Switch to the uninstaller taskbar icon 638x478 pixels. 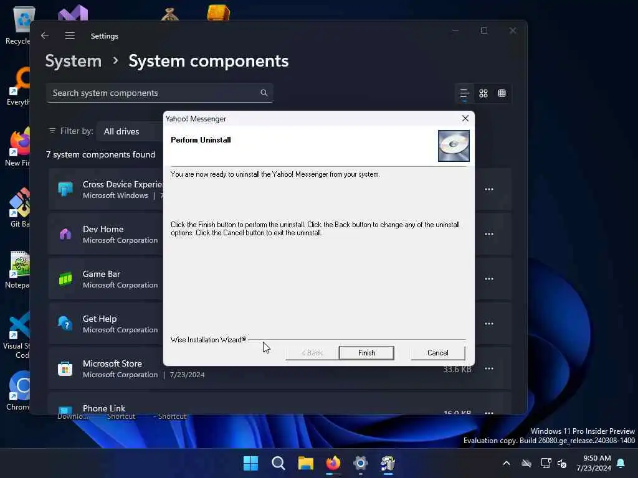tap(388, 463)
